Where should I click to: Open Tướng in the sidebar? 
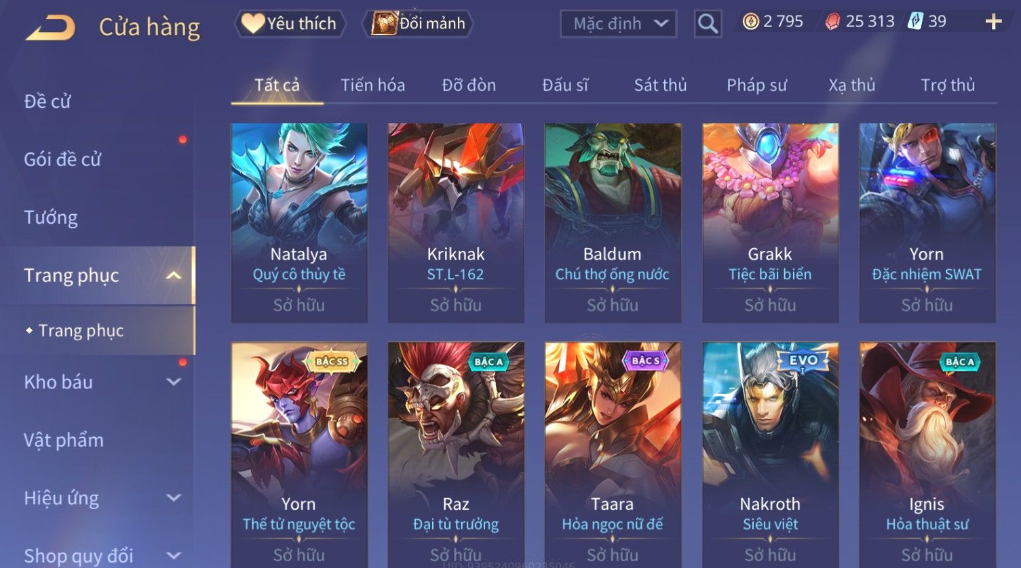tap(51, 218)
